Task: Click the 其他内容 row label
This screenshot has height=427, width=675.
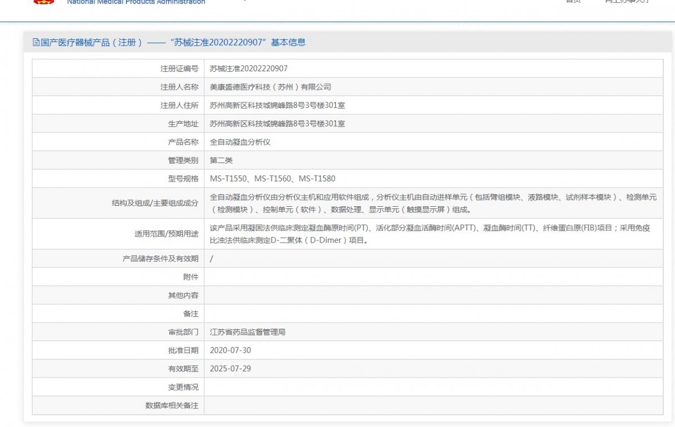Action: tap(183, 296)
